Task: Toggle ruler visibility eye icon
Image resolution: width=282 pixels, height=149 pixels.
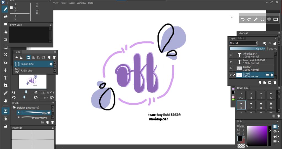Action: tap(16, 57)
